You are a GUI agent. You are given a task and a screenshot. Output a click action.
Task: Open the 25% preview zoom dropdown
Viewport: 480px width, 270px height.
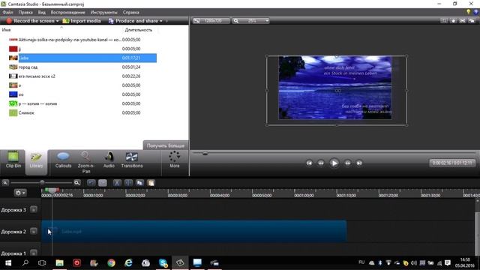[x=250, y=21]
